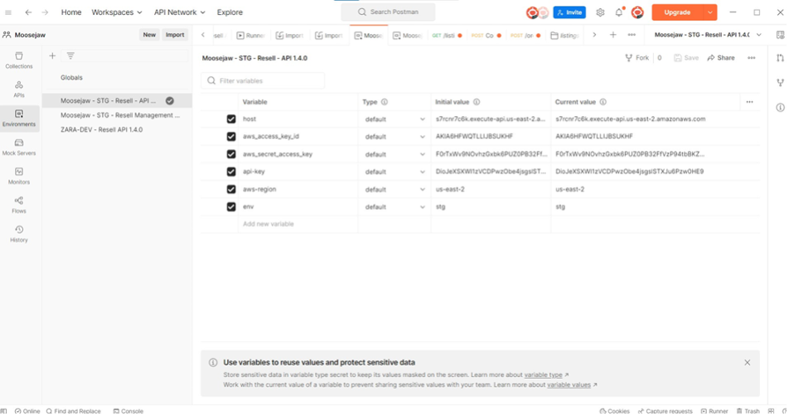Click the Filter variables input field

tap(263, 80)
